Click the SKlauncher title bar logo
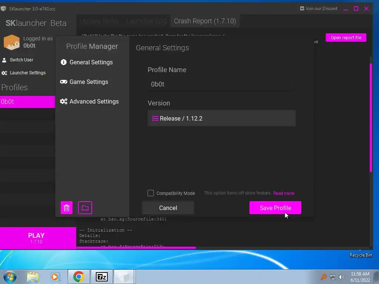This screenshot has width=379, height=284. (3, 9)
